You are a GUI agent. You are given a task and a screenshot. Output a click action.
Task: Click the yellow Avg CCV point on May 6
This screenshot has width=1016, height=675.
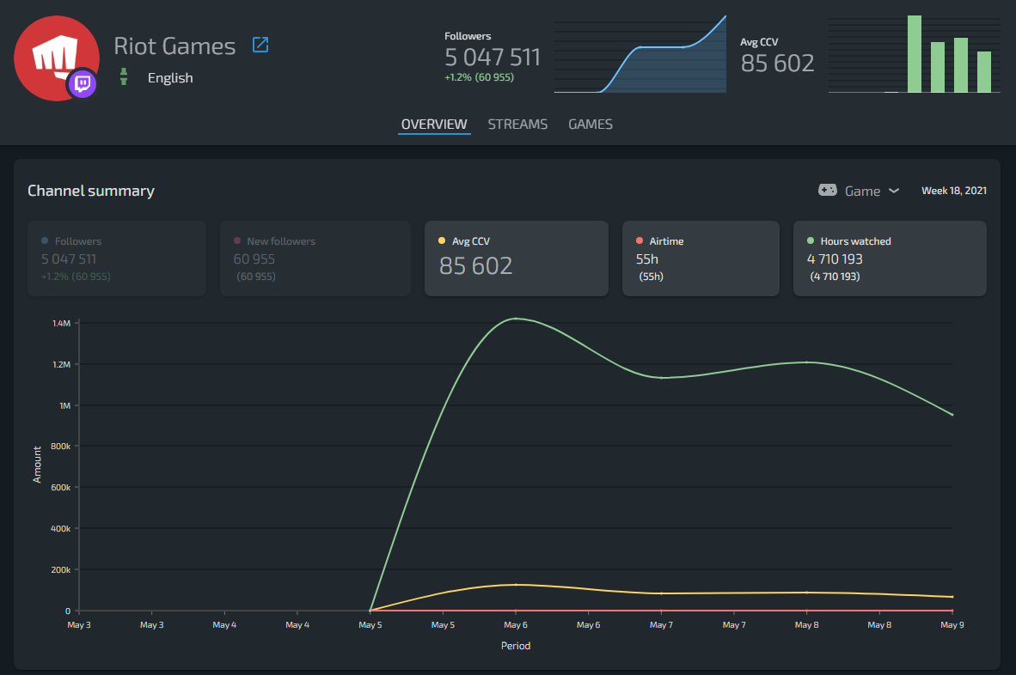point(516,585)
